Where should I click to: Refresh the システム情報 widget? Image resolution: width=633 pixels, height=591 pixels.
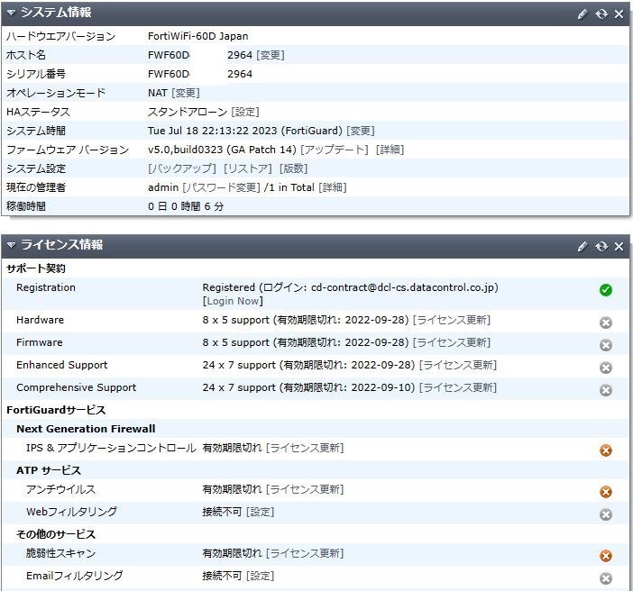[x=601, y=14]
